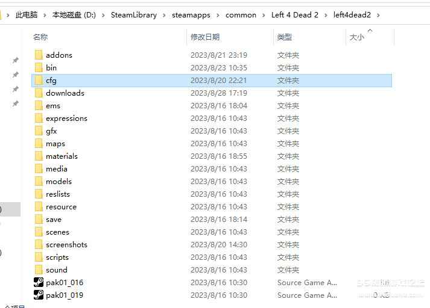Viewport: 430px width, 308px height.
Task: Click the bin folder icon
Action: pyautogui.click(x=39, y=67)
